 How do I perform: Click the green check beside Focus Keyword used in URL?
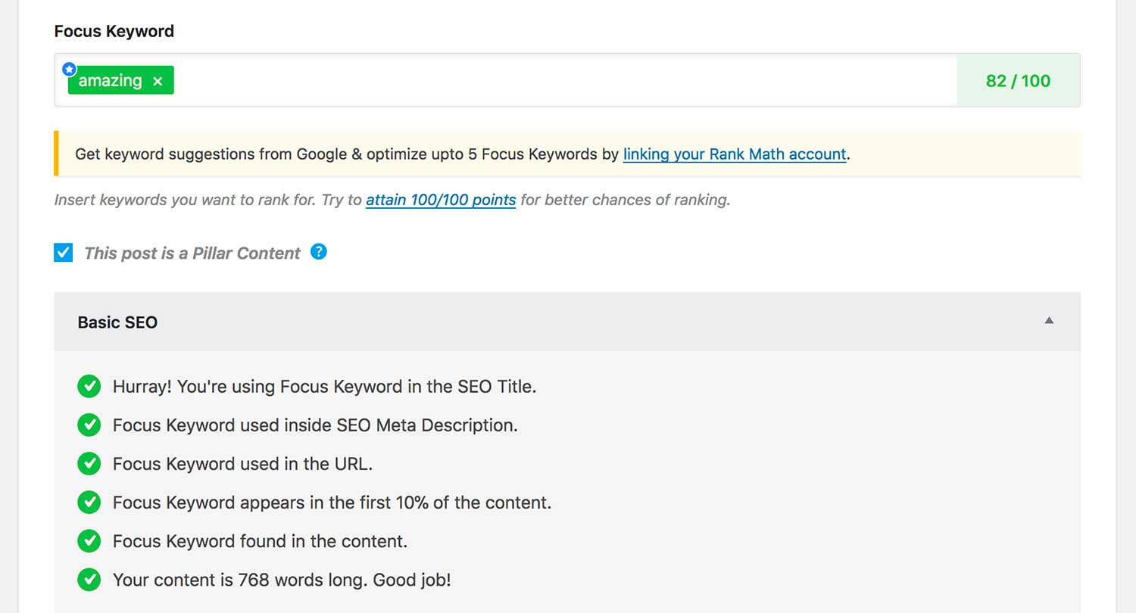[x=89, y=463]
